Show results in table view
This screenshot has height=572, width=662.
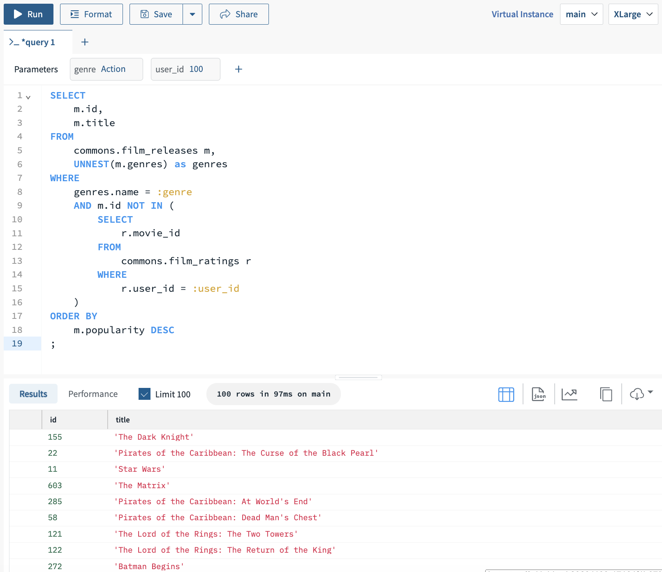tap(506, 394)
